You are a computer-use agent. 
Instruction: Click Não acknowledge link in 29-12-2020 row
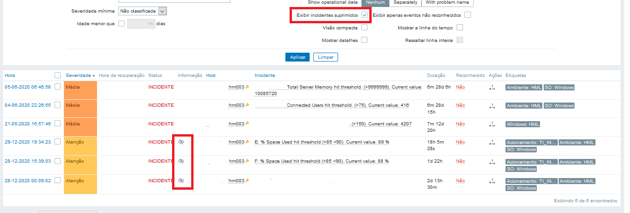point(460,142)
